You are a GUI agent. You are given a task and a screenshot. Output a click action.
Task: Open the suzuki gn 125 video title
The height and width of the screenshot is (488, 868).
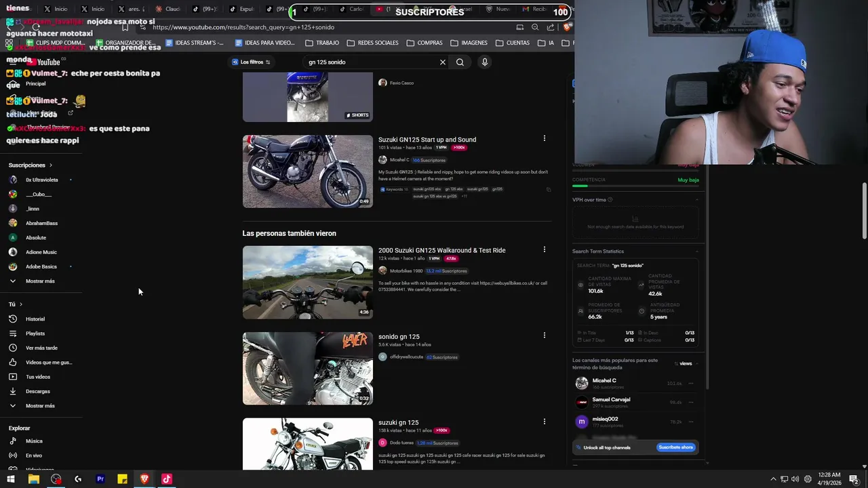(398, 422)
